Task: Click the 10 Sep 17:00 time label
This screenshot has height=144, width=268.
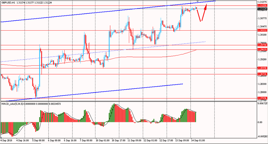Action: (x=118, y=141)
